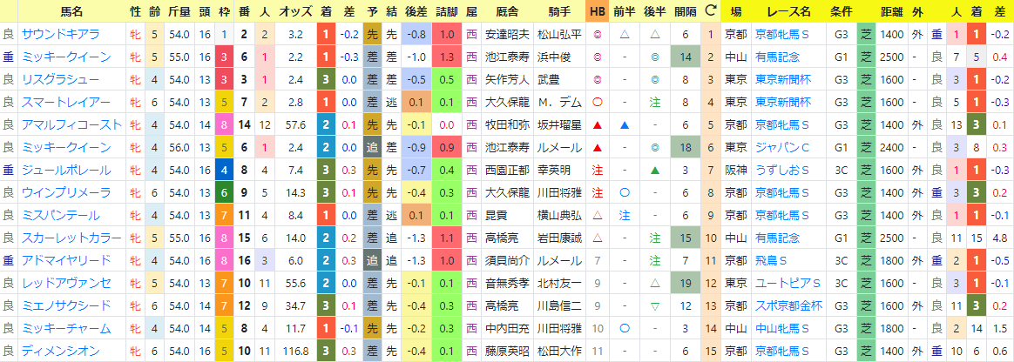Open race link ジャパンC
Screen dimensions: 1014x362
tap(782, 147)
